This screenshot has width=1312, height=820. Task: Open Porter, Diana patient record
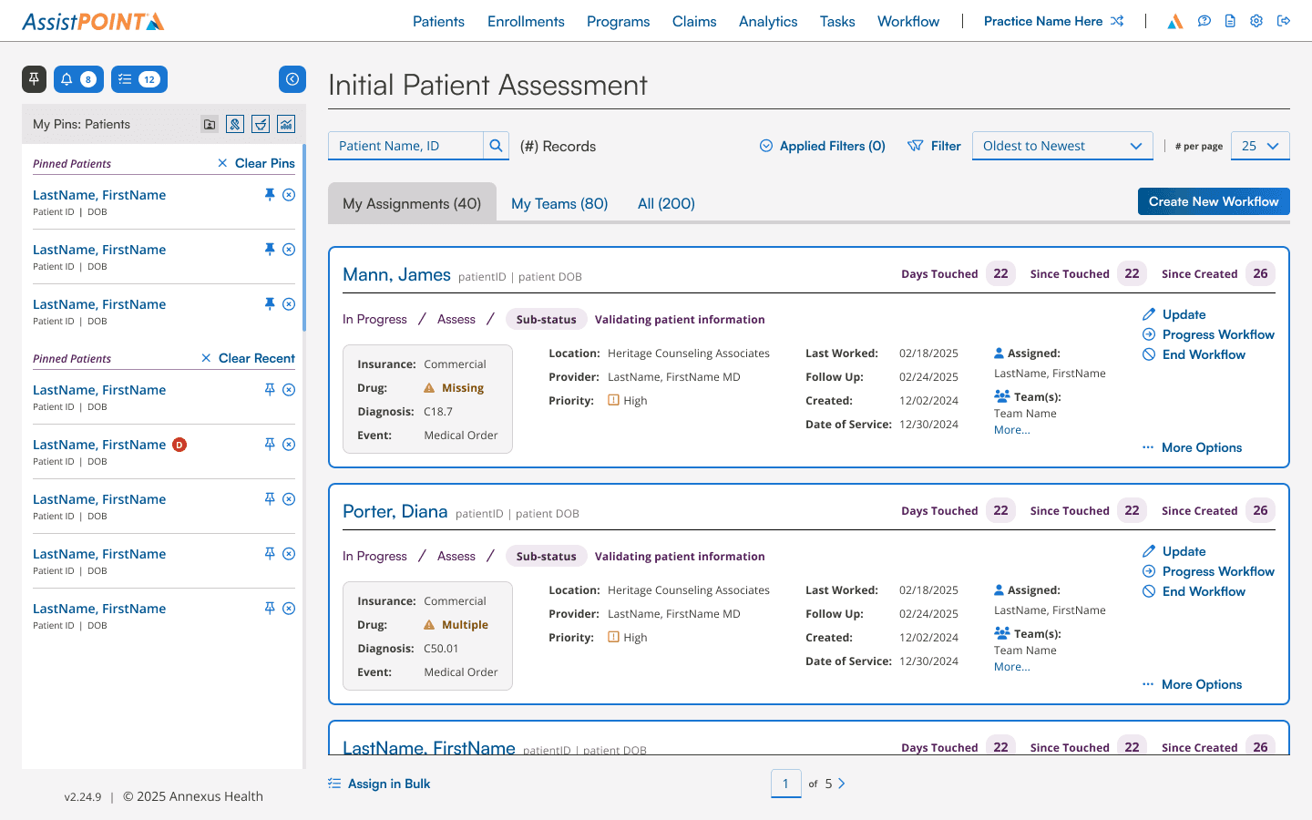click(x=395, y=512)
